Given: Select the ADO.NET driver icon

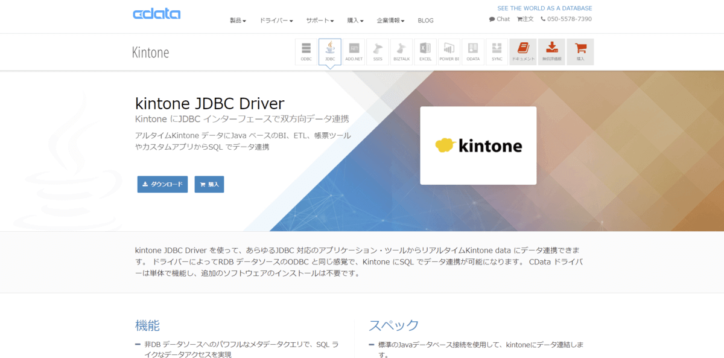Looking at the screenshot, I should point(354,52).
